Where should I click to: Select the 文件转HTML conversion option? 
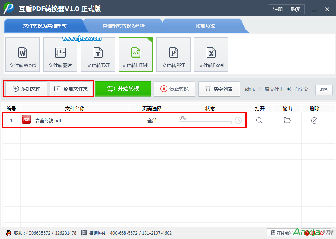(x=136, y=54)
